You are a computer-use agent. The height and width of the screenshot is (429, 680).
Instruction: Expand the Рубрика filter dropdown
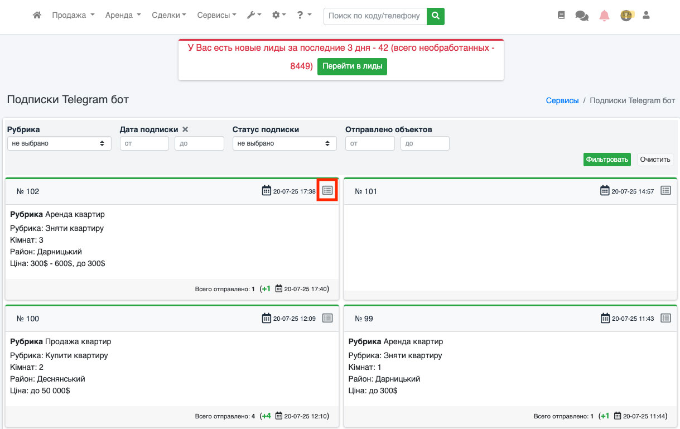(59, 143)
